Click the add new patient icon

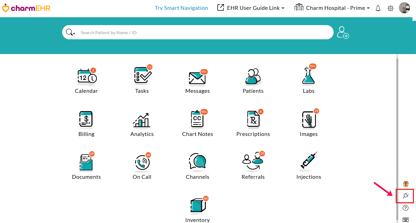tap(343, 32)
